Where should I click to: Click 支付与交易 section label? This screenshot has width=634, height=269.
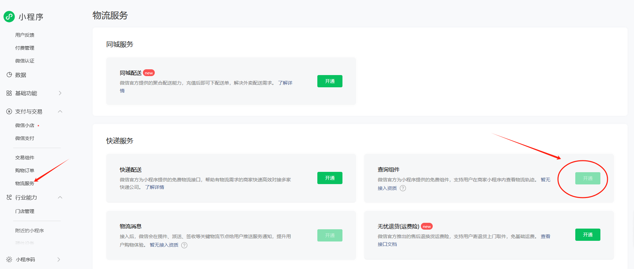tap(29, 111)
